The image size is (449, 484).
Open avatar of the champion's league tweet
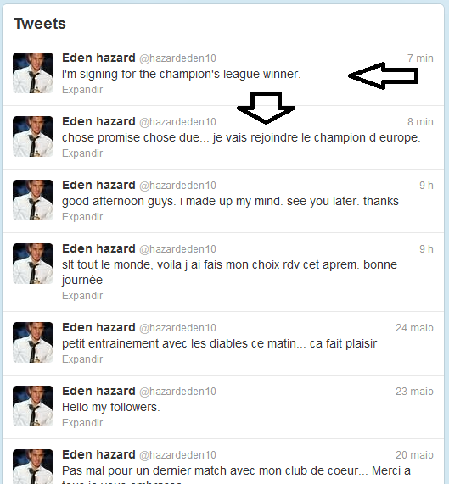click(x=33, y=73)
